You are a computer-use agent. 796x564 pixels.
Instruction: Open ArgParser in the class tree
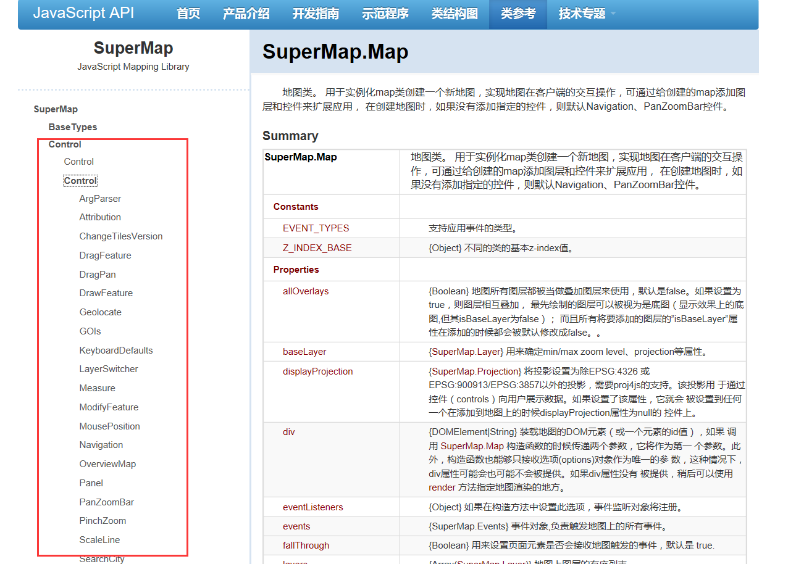(x=100, y=199)
